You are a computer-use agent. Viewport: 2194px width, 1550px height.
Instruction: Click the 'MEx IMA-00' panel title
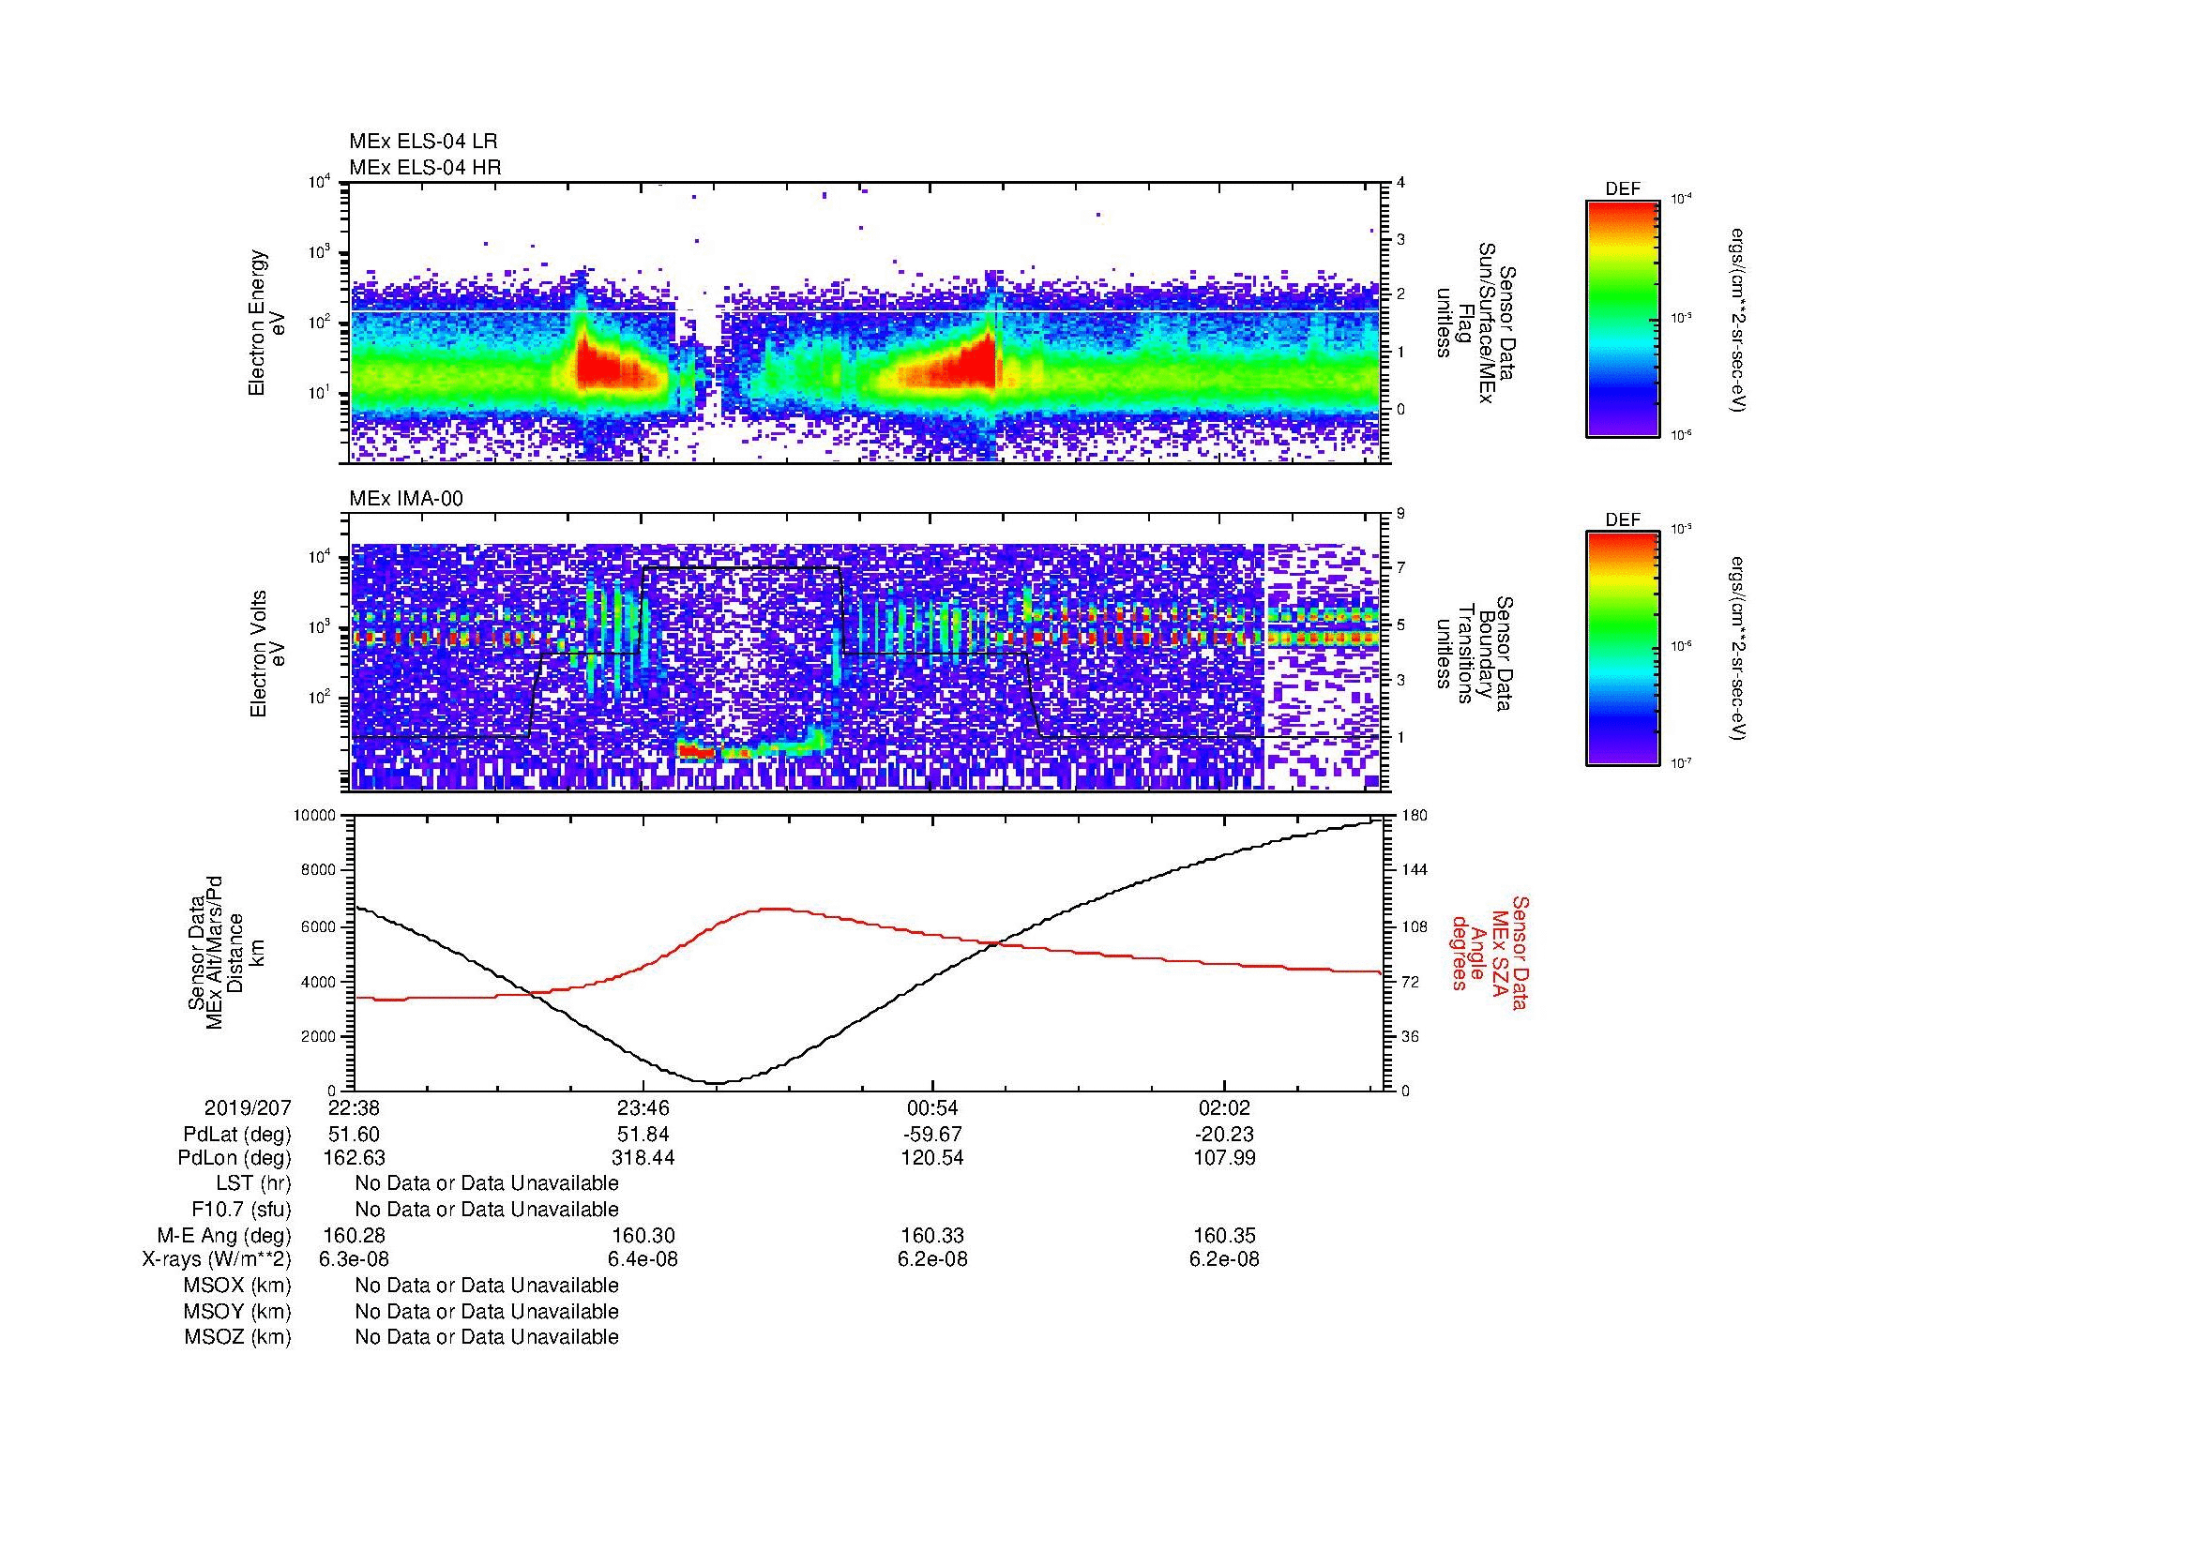[x=406, y=499]
